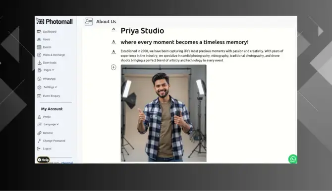Click the My Account heading

(x=52, y=109)
